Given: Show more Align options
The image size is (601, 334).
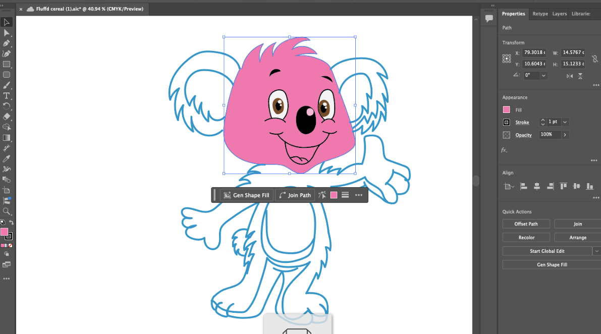Looking at the screenshot, I should tap(596, 198).
